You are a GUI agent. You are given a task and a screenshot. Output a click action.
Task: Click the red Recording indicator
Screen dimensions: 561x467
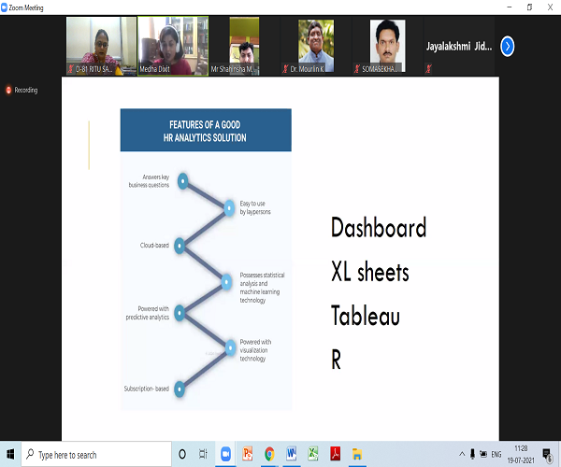point(22,90)
